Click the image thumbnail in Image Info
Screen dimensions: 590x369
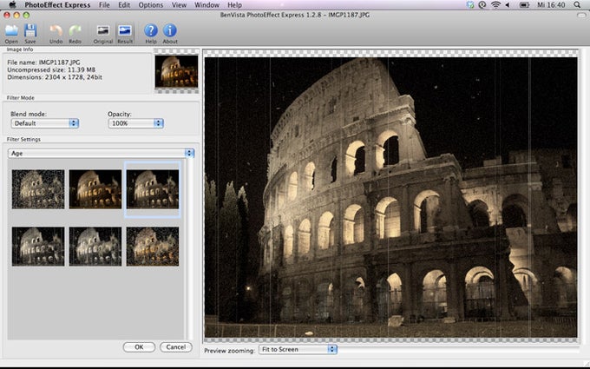coord(176,71)
